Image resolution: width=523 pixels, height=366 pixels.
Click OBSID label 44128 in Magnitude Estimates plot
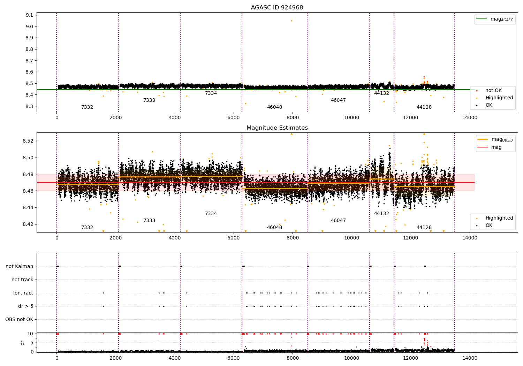pos(424,228)
